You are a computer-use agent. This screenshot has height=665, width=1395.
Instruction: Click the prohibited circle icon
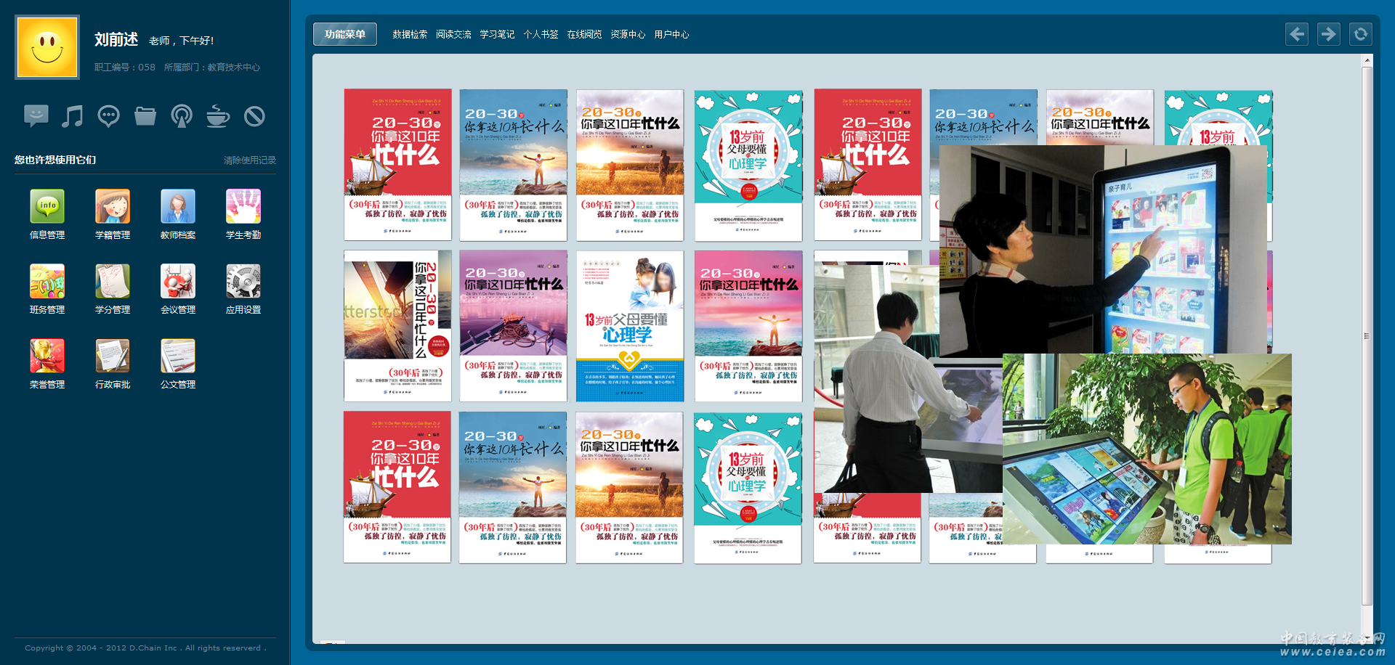254,116
